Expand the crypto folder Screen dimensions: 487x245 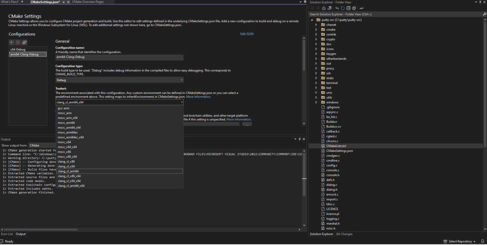(x=316, y=39)
